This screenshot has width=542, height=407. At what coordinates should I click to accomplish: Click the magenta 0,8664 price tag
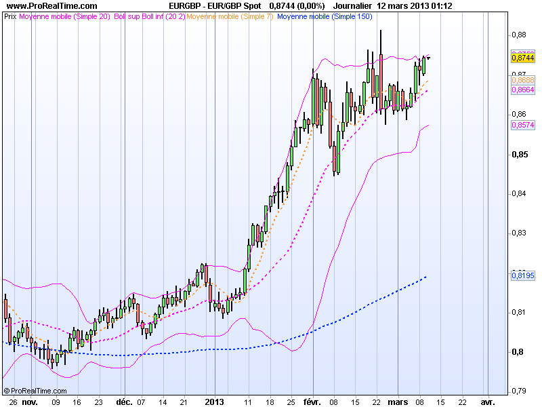[x=522, y=89]
